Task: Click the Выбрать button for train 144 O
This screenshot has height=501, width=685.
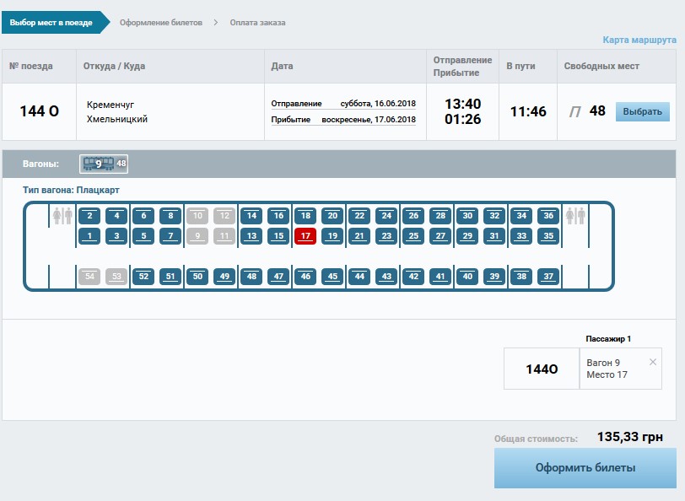Action: tap(642, 111)
